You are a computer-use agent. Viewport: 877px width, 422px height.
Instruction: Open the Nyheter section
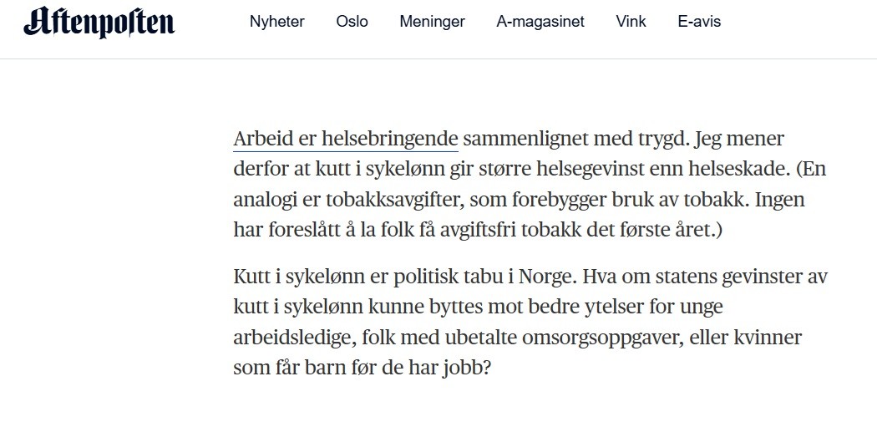(x=276, y=22)
